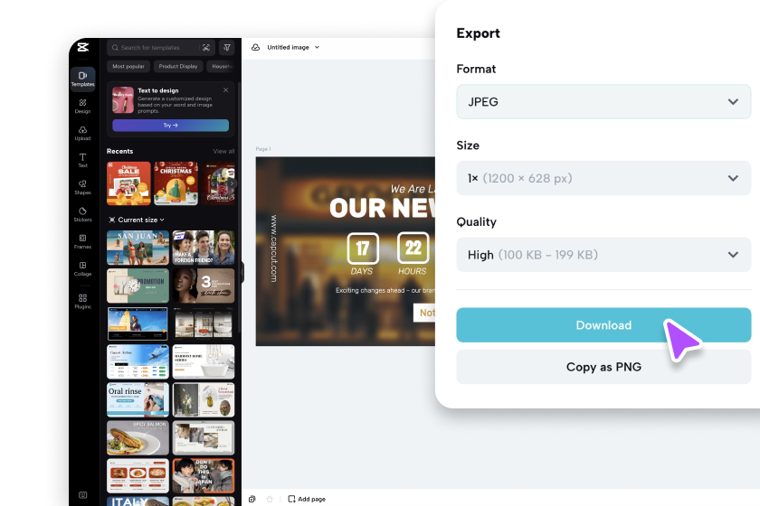Click the Download button
Viewport: 760px width, 506px height.
point(603,325)
